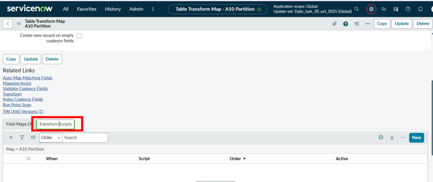Open list personalize gear icon
433x182 pixels.
point(381,138)
